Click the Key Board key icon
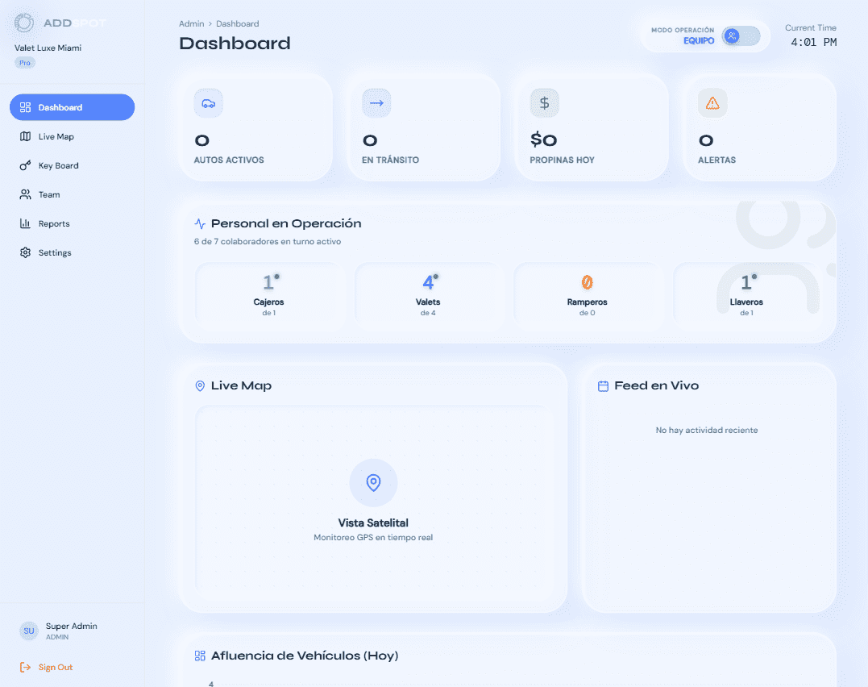Screen dimensions: 868x687 click(x=25, y=165)
